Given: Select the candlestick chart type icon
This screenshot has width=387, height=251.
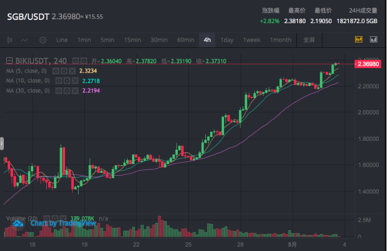Looking at the screenshot, I should tap(9, 40).
